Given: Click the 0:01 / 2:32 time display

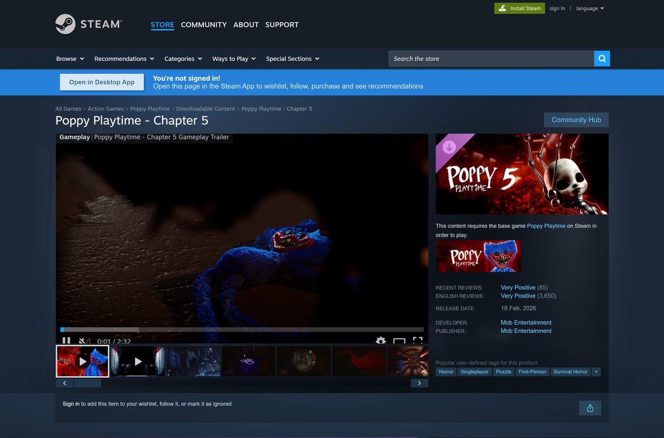Looking at the screenshot, I should tap(113, 342).
